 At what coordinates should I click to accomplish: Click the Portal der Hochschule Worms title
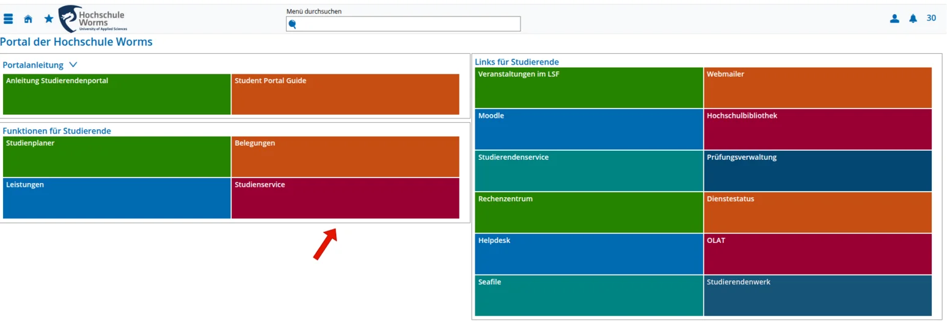coord(76,42)
